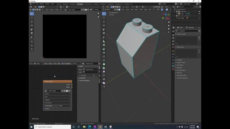The height and width of the screenshot is (129, 230).
Task: Unlink the image with the node's X button
Action: [x=69, y=91]
